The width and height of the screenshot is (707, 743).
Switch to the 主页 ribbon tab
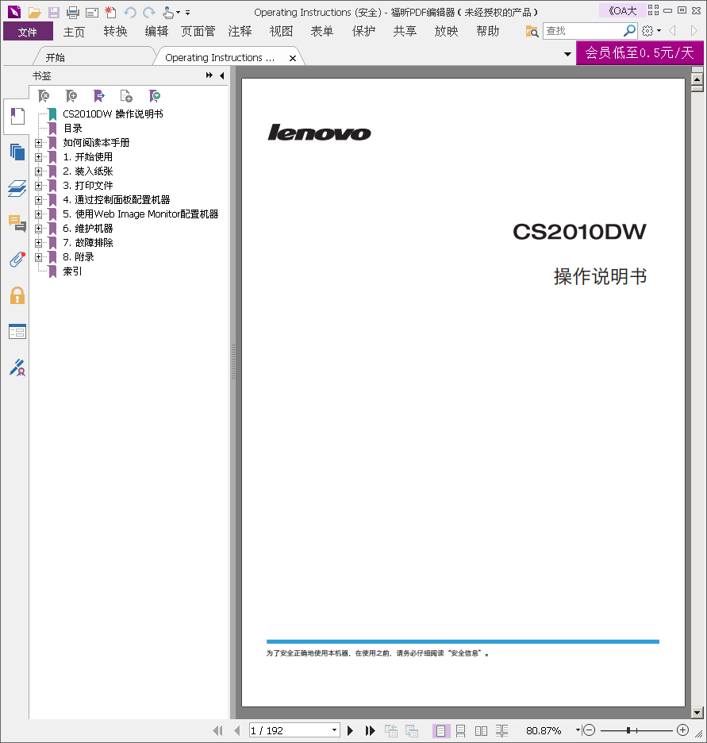pyautogui.click(x=74, y=31)
